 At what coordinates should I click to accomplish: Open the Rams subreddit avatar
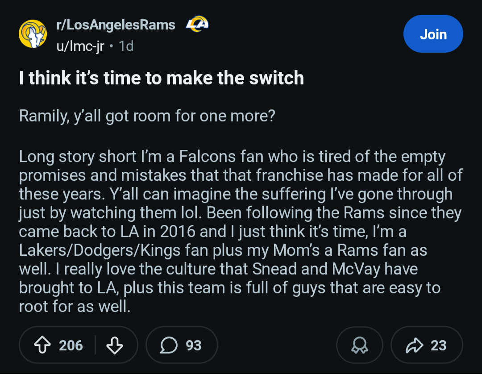click(33, 34)
